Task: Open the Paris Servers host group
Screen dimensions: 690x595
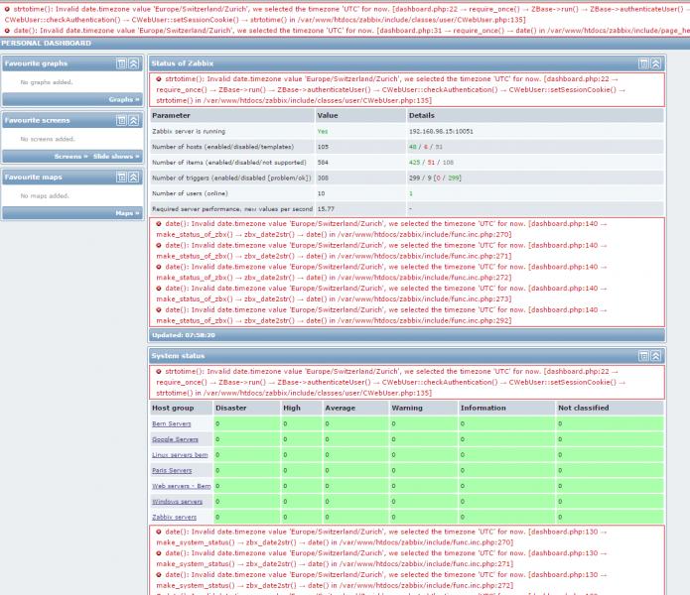Action: tap(172, 471)
